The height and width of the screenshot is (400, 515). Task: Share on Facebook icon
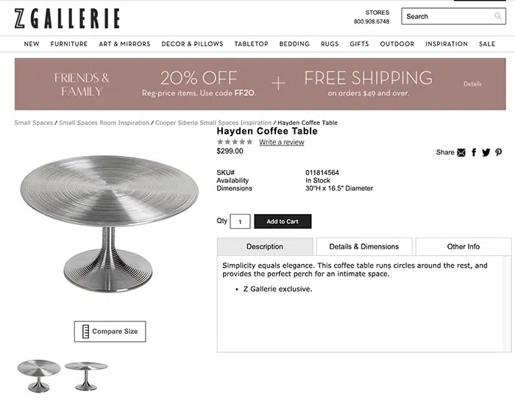(x=474, y=152)
